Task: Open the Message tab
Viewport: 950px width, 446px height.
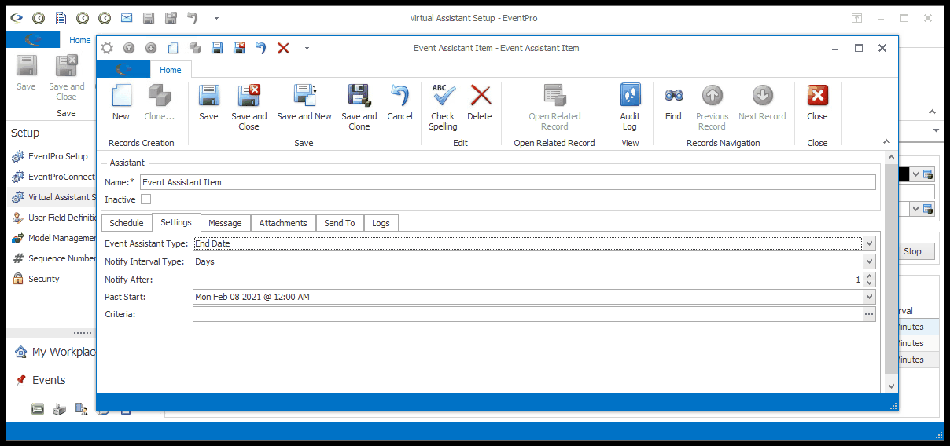Action: tap(225, 223)
